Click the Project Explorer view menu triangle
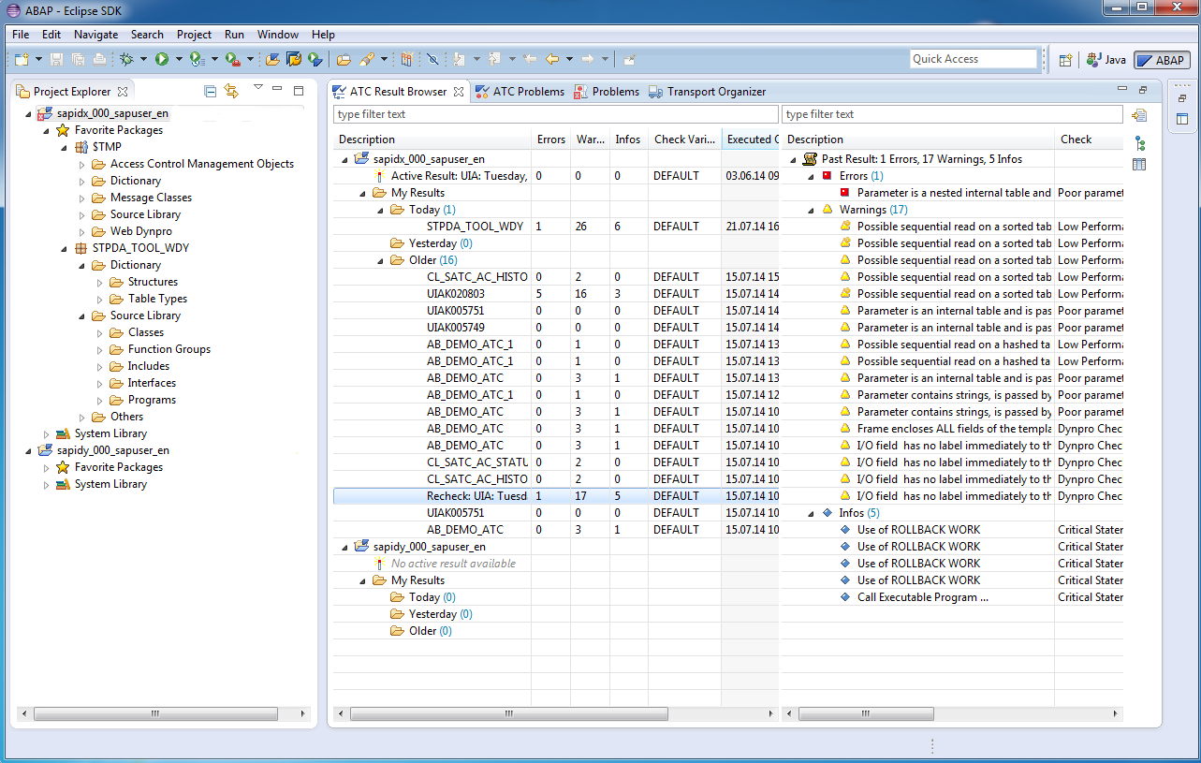 tap(257, 88)
